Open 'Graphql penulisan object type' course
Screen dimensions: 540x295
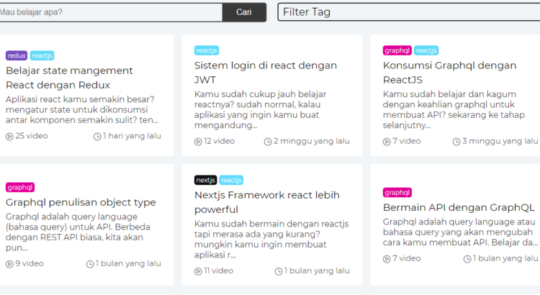click(x=81, y=202)
